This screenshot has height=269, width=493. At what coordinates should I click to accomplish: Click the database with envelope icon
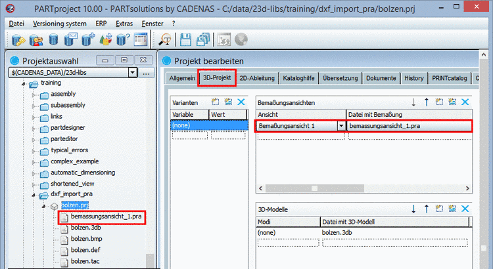pos(71,39)
